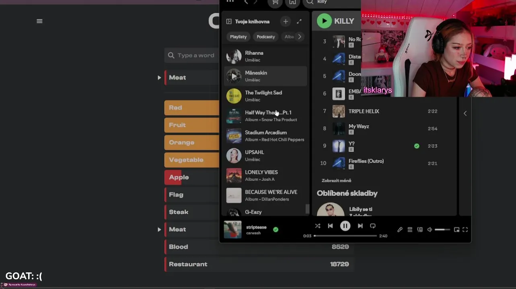The width and height of the screenshot is (516, 289).
Task: Open UPSAHL artist entry
Action: (265, 156)
